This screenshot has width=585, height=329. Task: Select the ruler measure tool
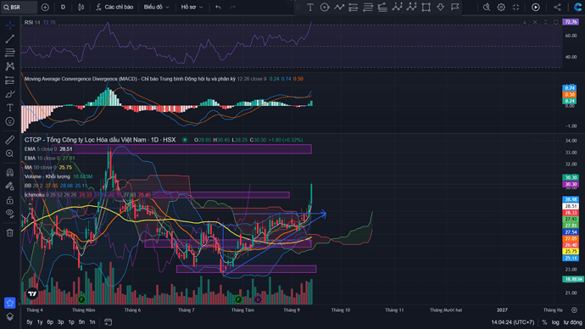(10, 140)
